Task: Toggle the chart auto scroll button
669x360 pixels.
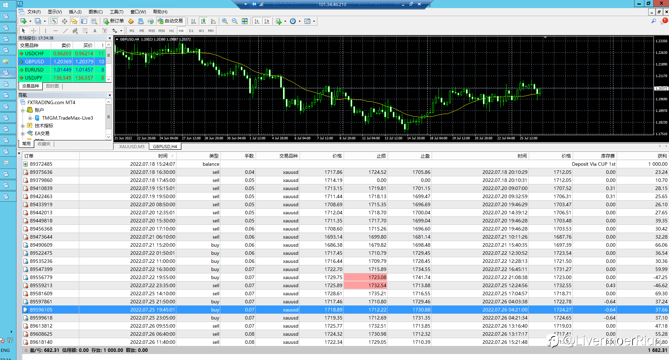Action: click(x=257, y=21)
